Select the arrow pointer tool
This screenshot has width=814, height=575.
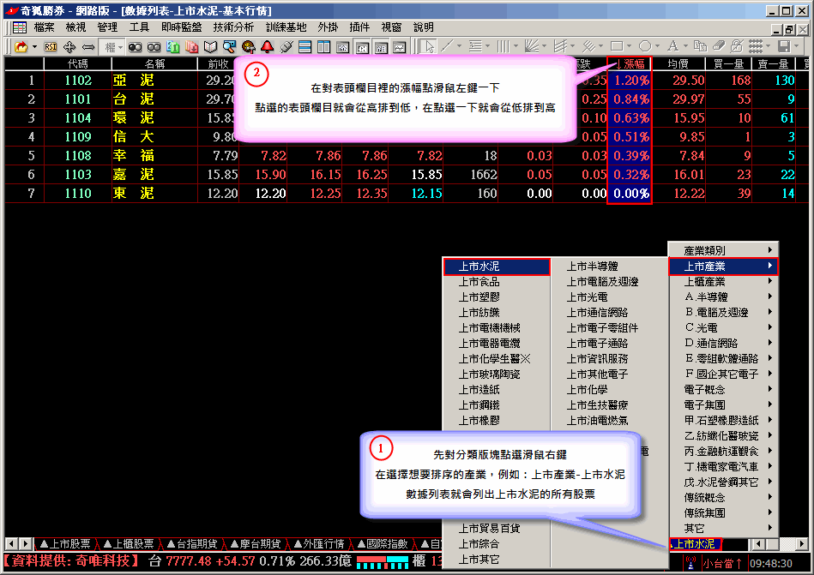(428, 46)
